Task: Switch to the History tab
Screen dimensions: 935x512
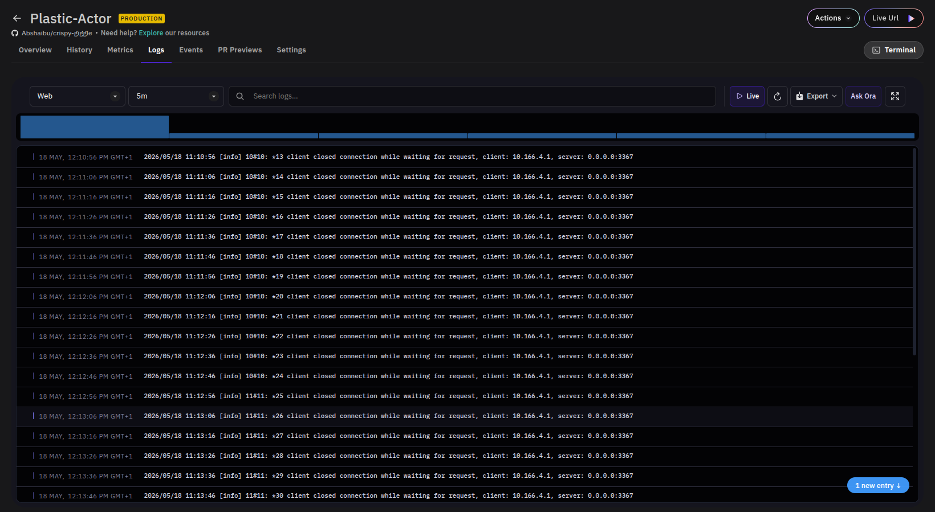Action: tap(79, 50)
